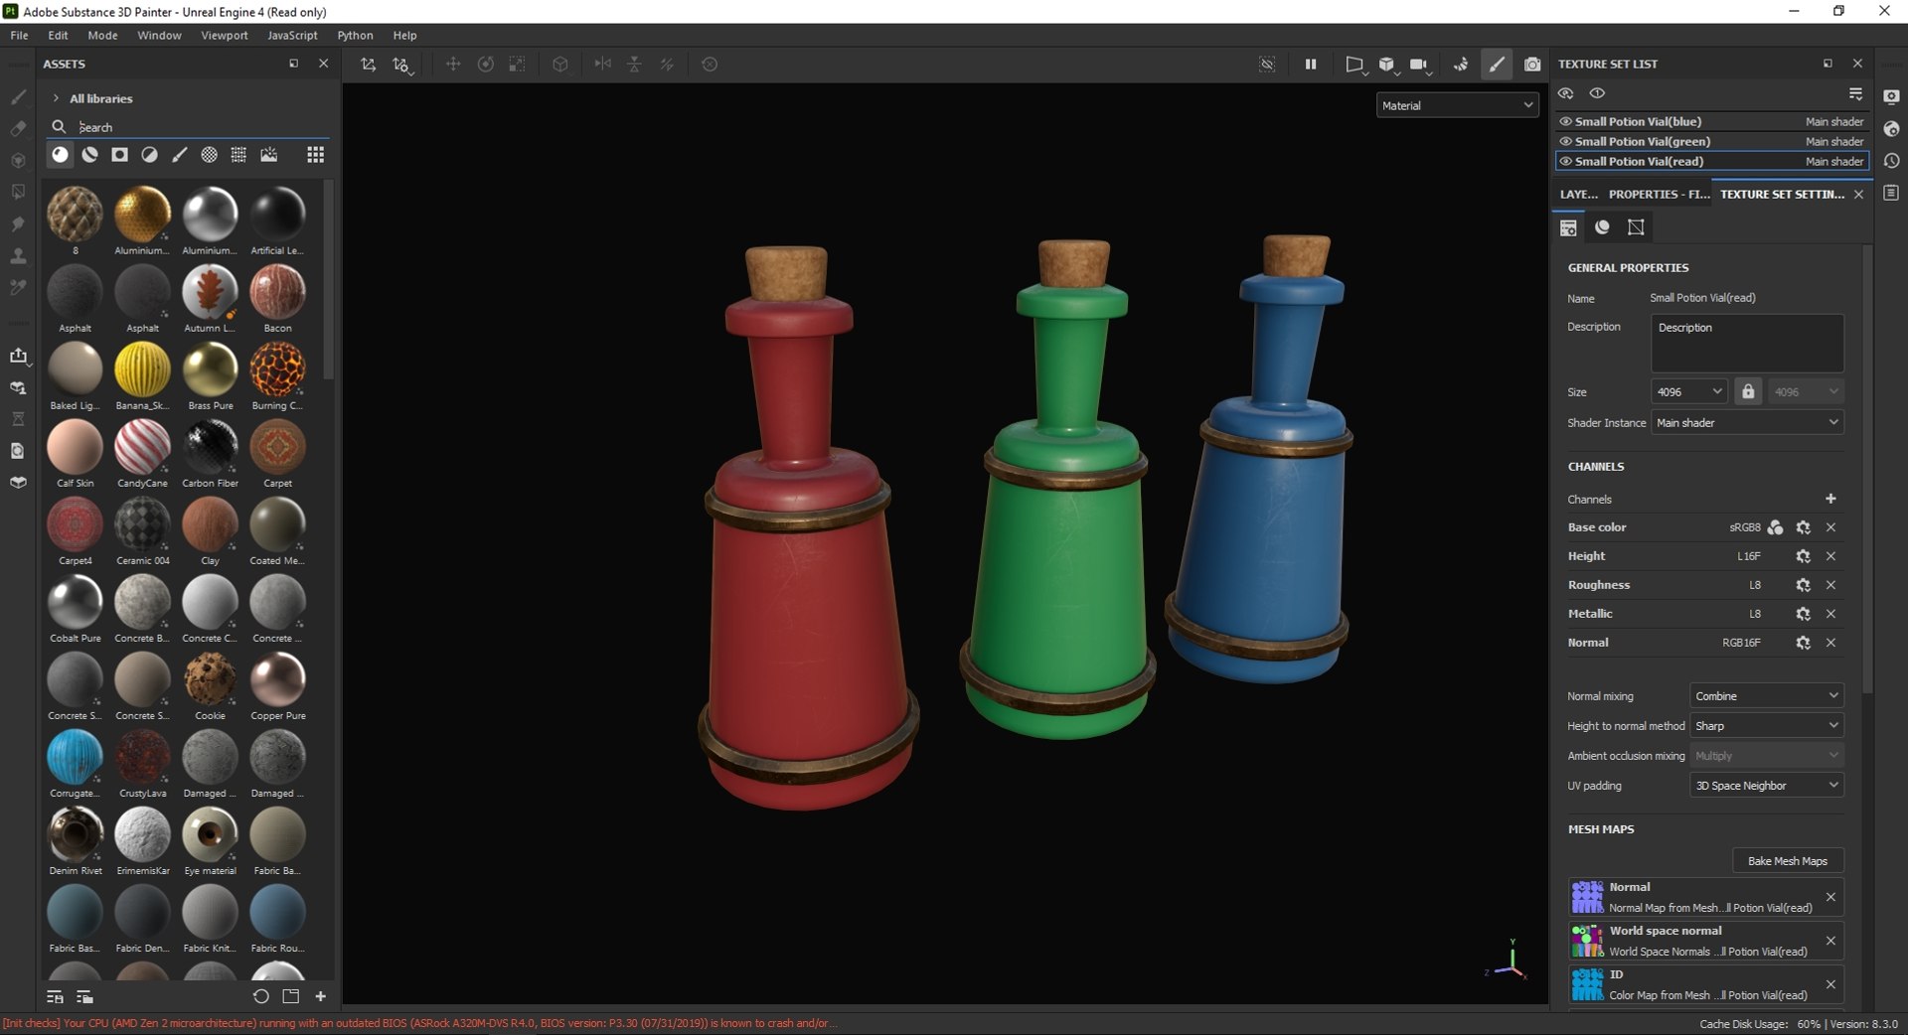Open the Viewport menu

225,35
